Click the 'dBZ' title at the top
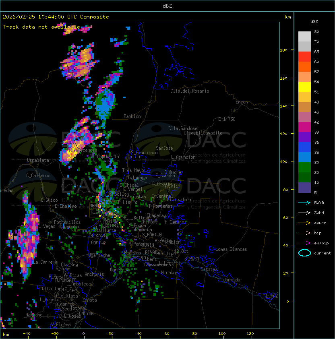 pos(167,6)
